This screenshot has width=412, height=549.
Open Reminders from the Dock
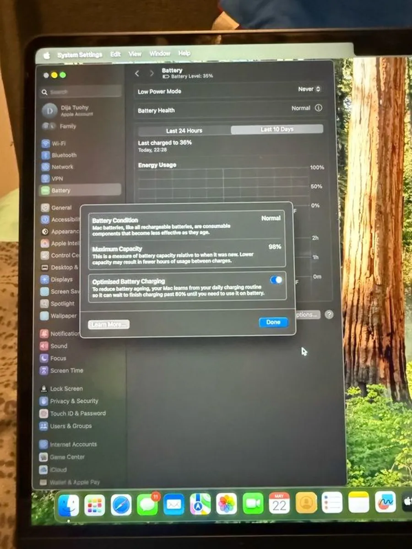click(x=332, y=502)
